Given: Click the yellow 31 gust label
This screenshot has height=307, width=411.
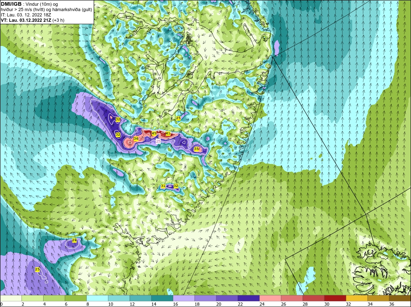Looking at the screenshot, I should 163,186.
